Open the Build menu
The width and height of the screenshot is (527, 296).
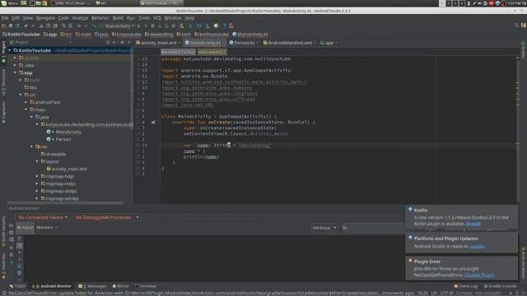[x=118, y=18]
